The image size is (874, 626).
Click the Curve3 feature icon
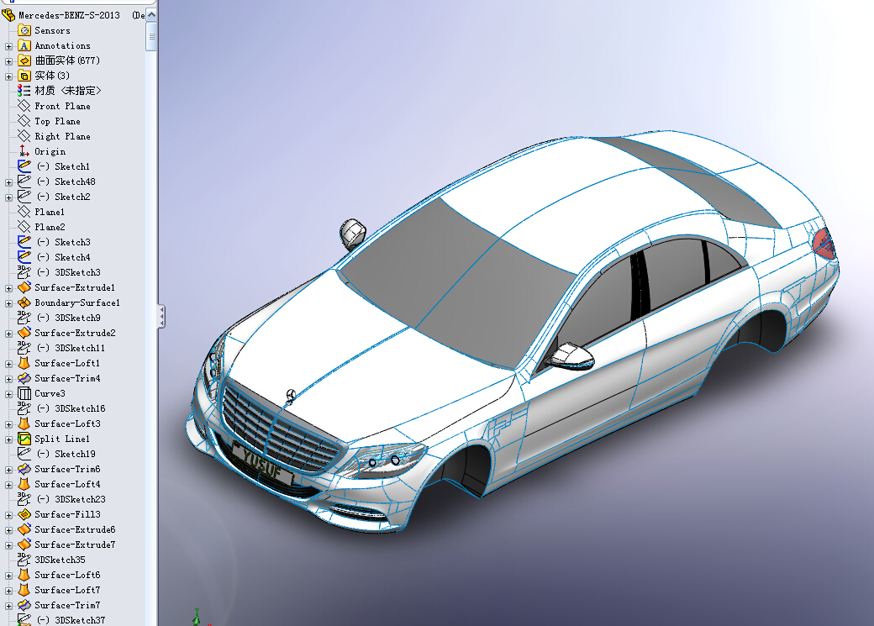point(24,393)
